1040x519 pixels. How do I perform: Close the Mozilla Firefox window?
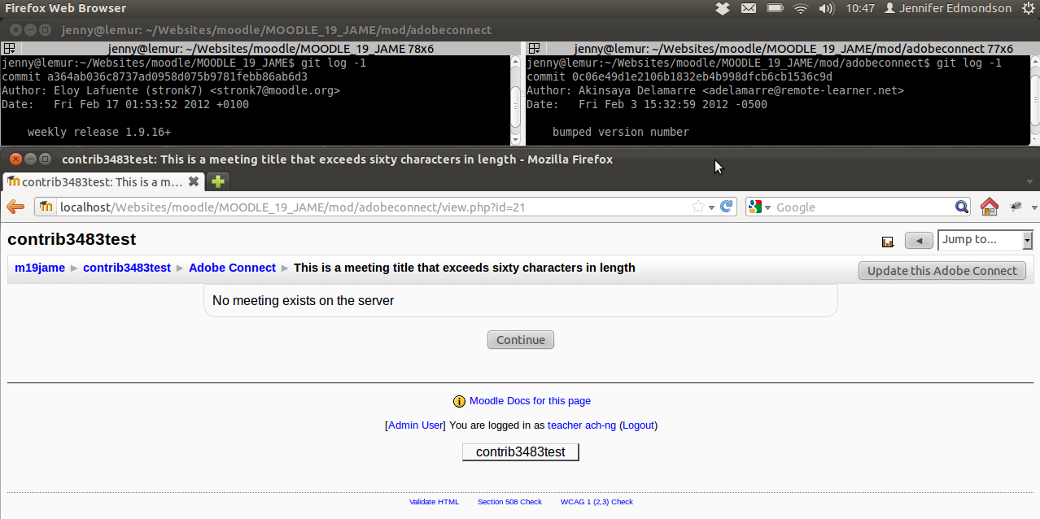15,159
